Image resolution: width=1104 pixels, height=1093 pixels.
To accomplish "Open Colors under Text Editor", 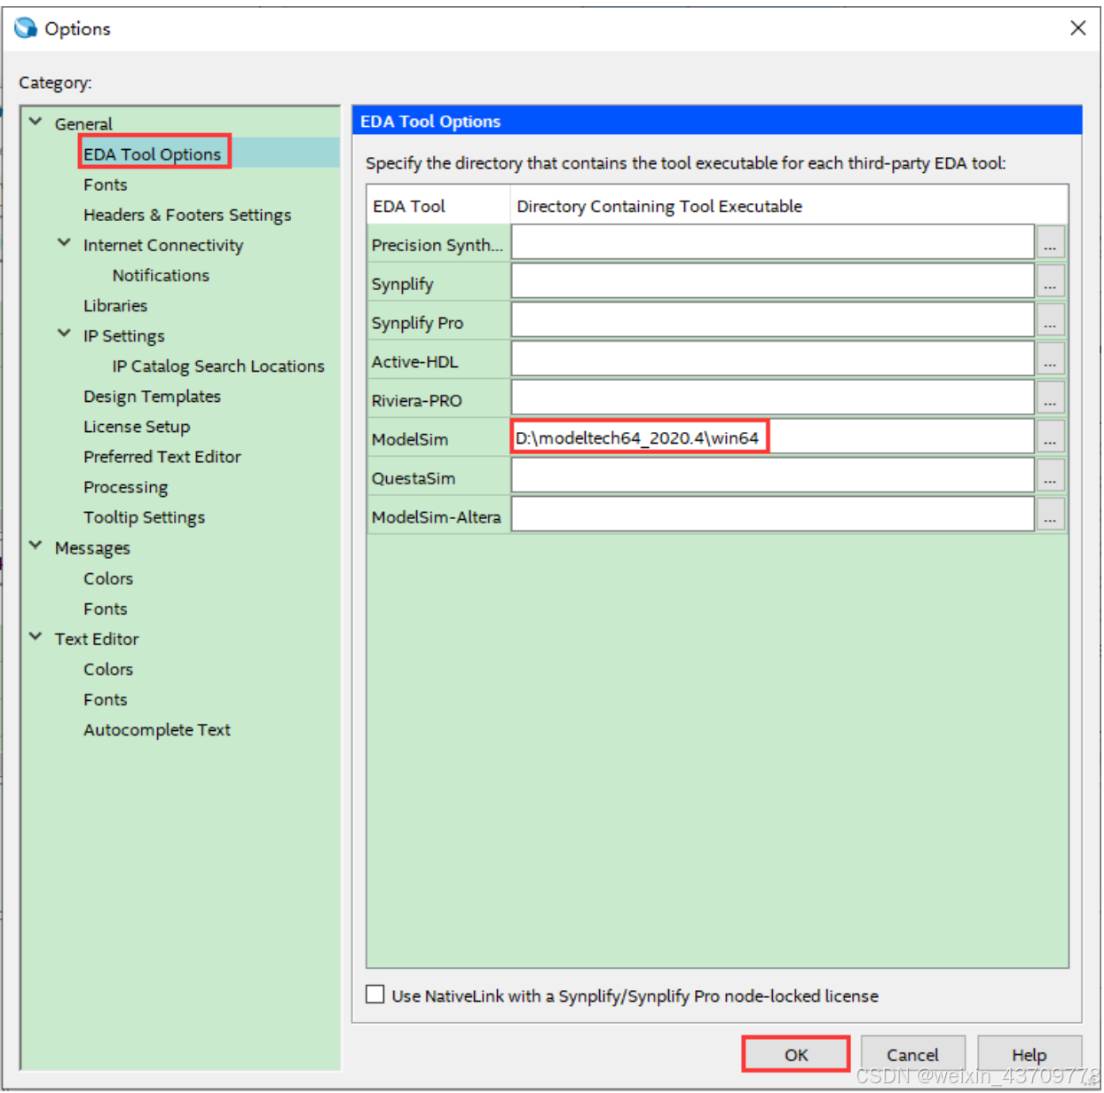I will click(x=108, y=669).
